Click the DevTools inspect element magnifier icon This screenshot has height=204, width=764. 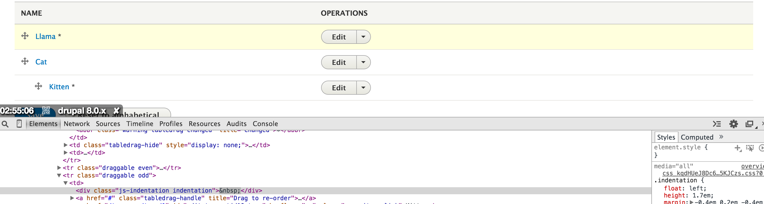pos(5,124)
